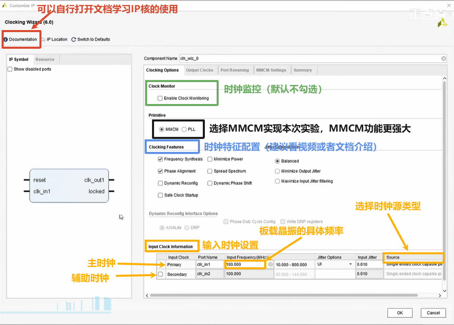454x325 pixels.
Task: Enable Safe Clock Startup checkbox
Action: coord(160,195)
